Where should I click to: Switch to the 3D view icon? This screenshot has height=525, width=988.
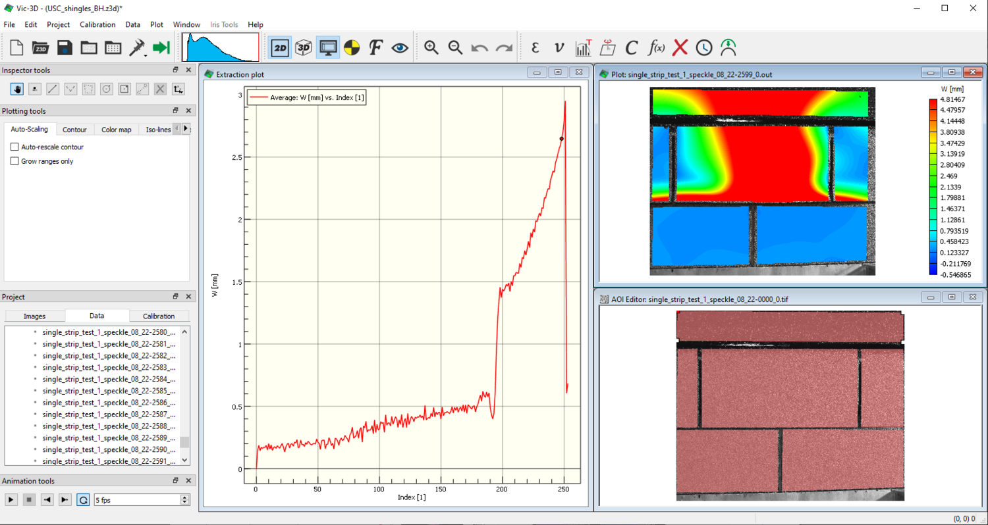303,47
